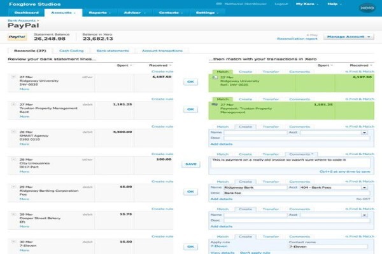This screenshot has width=382, height=254.
Task: Open the Adviser menu
Action: [x=135, y=13]
